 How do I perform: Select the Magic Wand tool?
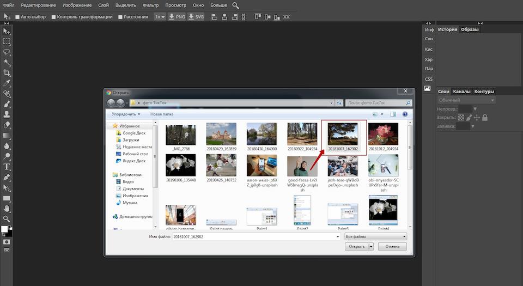(7, 62)
